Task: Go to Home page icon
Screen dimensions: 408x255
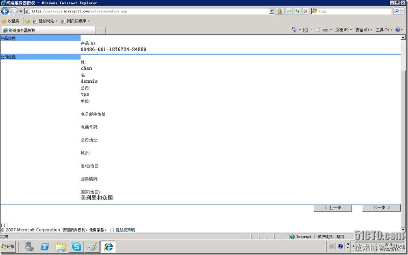Action: point(294,30)
